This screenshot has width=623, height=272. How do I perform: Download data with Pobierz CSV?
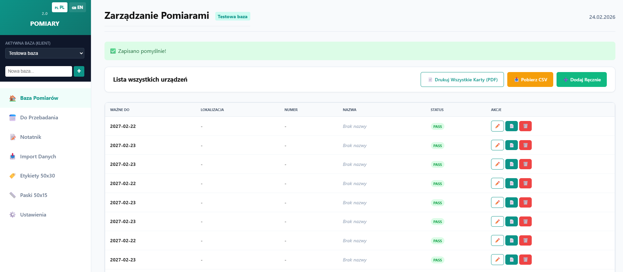pos(530,80)
